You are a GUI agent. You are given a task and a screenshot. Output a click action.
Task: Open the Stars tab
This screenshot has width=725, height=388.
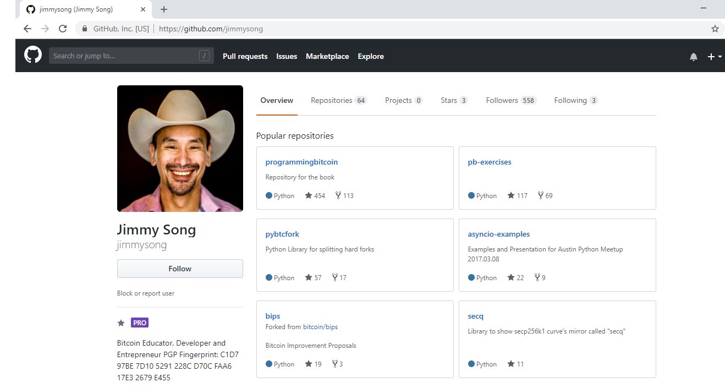[x=454, y=100]
